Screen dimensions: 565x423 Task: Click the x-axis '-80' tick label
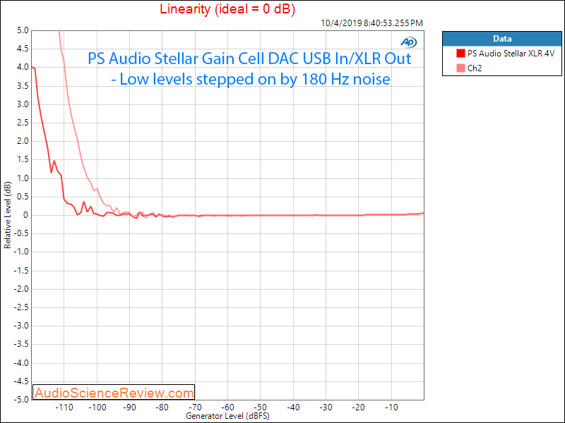click(x=162, y=407)
